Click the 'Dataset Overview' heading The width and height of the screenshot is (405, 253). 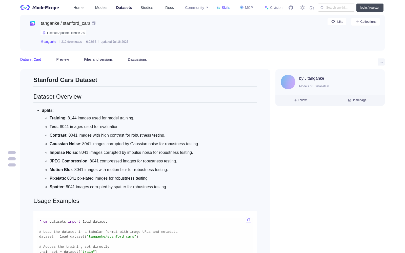[x=57, y=97]
